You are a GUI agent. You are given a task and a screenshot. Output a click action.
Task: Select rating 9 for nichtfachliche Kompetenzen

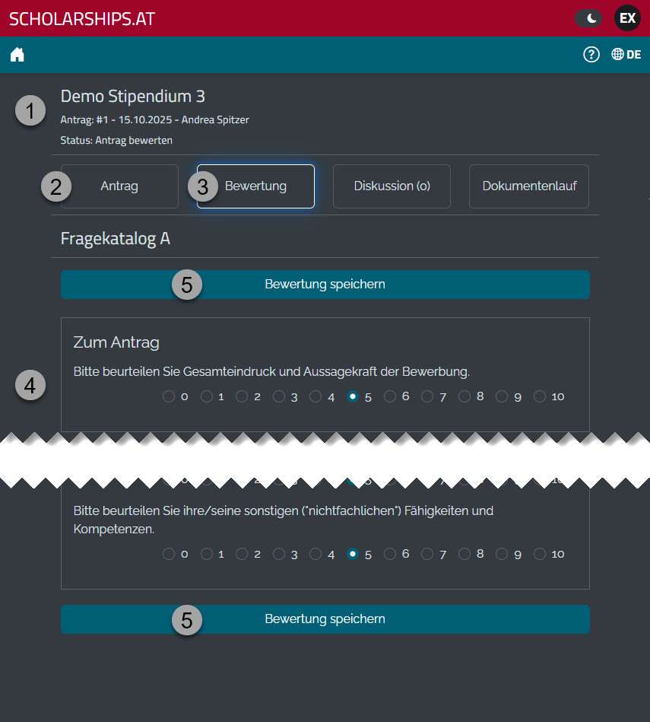tap(501, 554)
